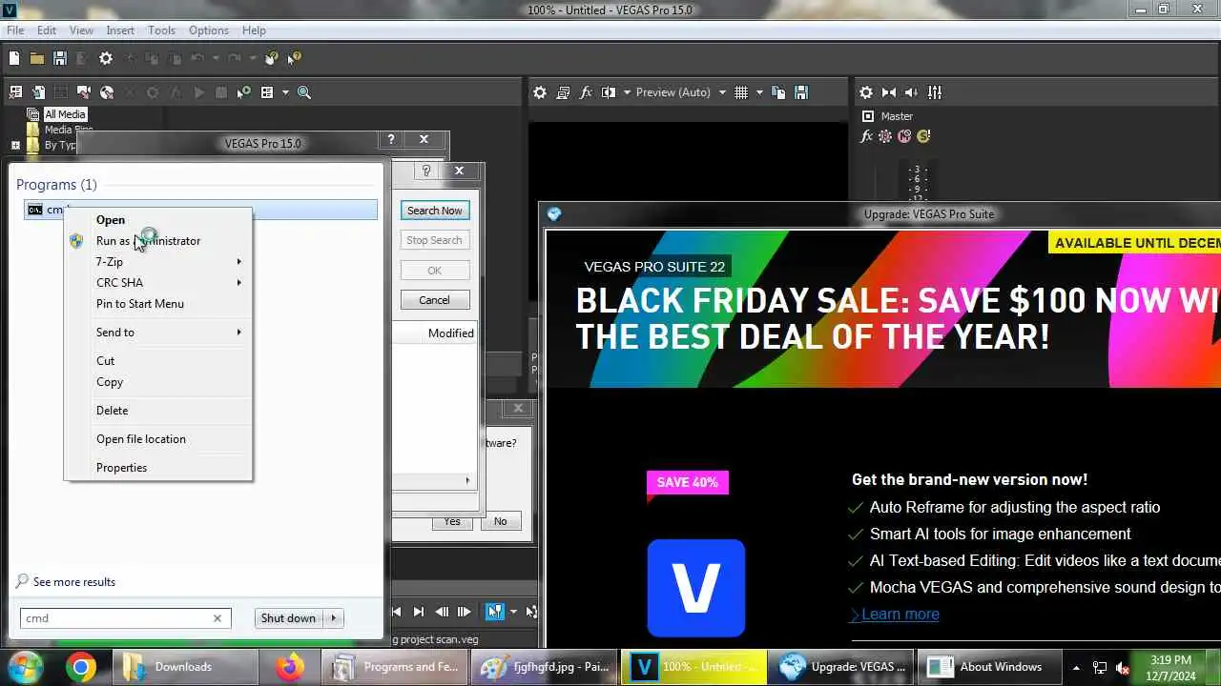Open the Windows Start orb
1221x686 pixels.
click(x=24, y=666)
